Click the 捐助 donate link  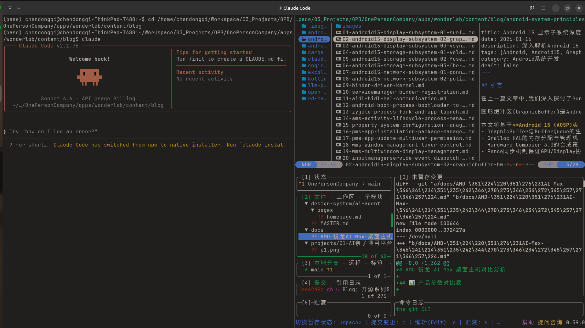click(x=528, y=322)
